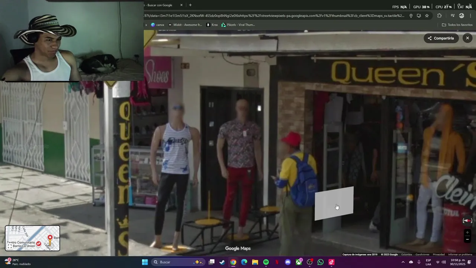This screenshot has height=268, width=476.
Task: Launch Steam from the taskbar
Action: click(x=222, y=262)
